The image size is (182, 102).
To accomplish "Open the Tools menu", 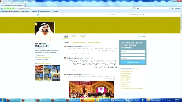I will [23, 3].
